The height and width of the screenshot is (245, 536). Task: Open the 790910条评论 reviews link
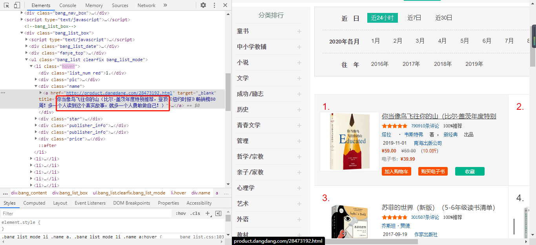425,126
